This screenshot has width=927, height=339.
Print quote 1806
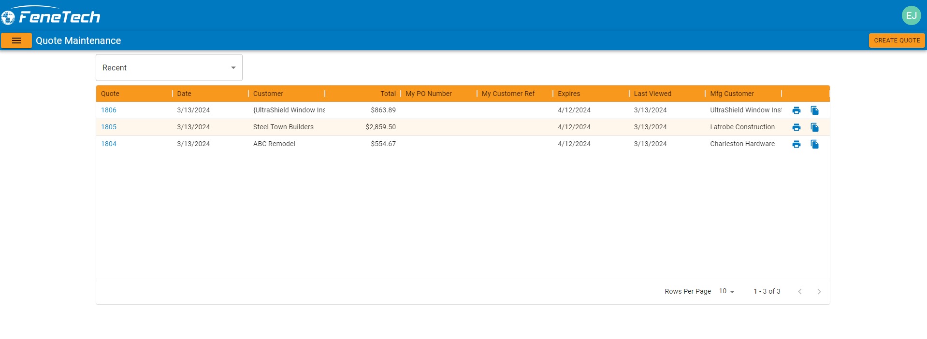[x=796, y=110]
